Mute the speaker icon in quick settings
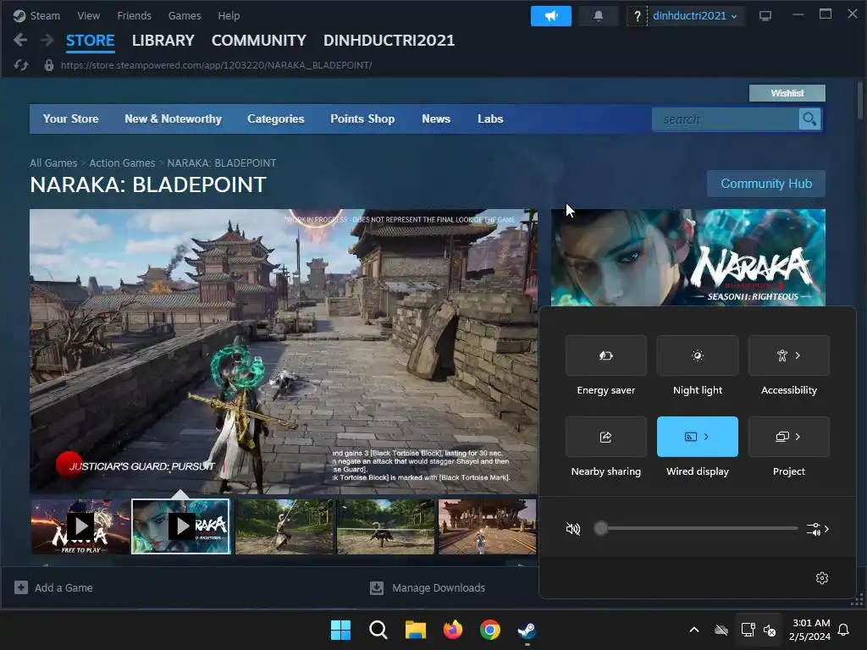Viewport: 867px width, 650px height. pyautogui.click(x=573, y=529)
